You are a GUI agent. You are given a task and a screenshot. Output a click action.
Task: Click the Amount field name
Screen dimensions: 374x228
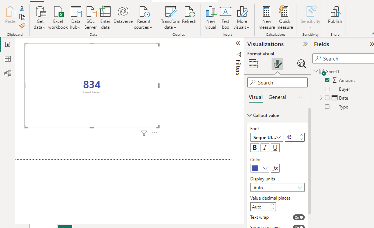[347, 80]
